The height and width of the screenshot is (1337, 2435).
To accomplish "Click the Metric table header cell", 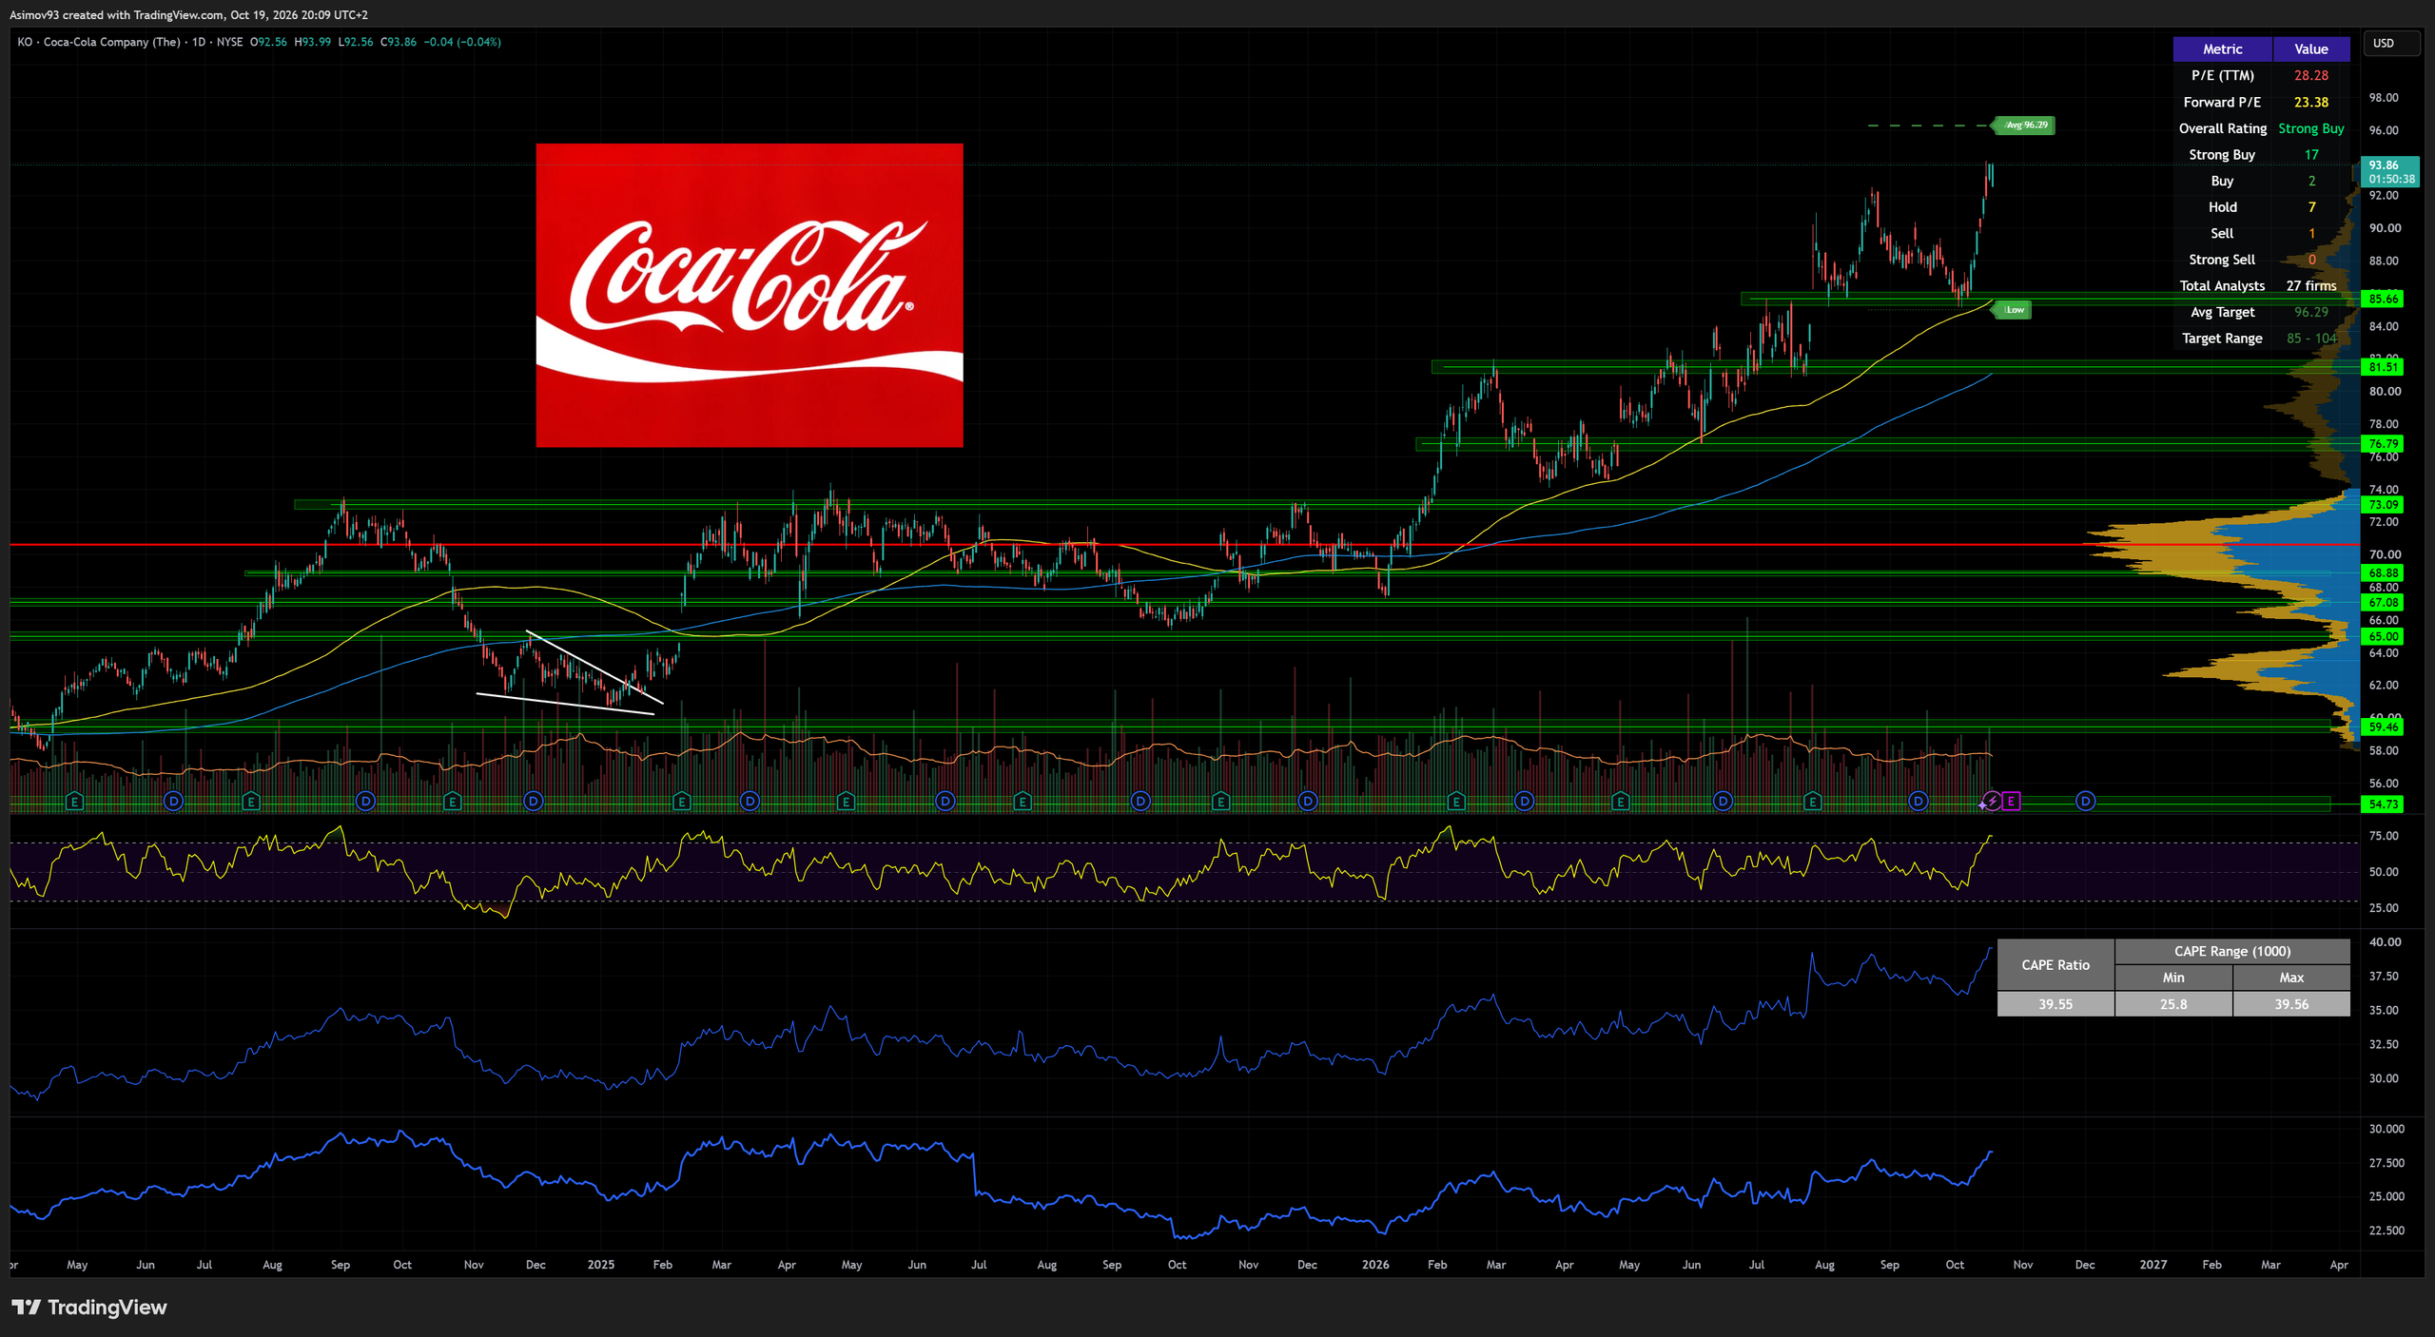I will [2222, 49].
